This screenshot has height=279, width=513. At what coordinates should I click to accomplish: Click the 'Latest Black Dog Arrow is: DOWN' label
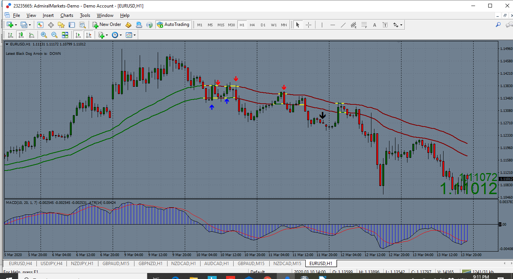click(x=33, y=53)
